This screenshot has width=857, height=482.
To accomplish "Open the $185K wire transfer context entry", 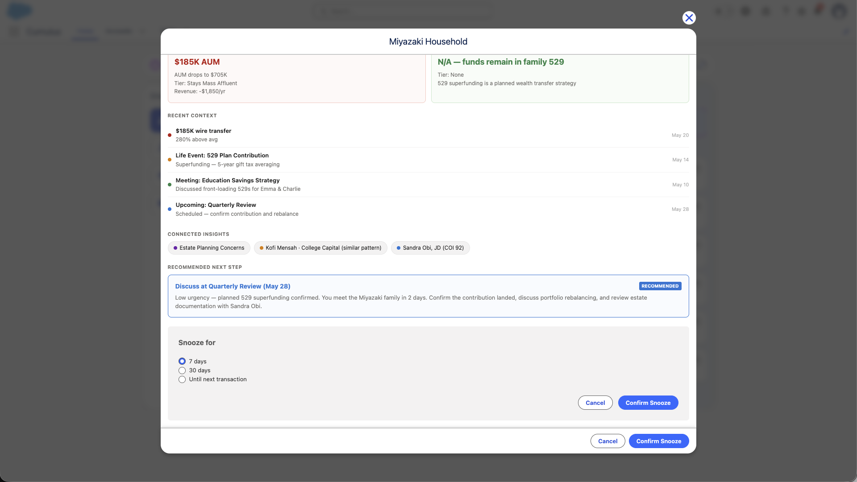I will 428,135.
